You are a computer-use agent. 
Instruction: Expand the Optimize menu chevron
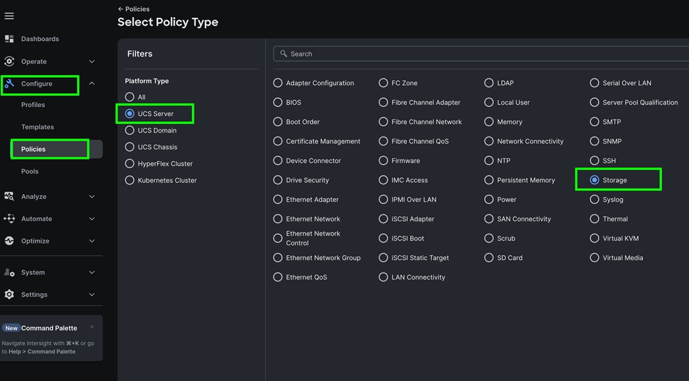pos(92,241)
